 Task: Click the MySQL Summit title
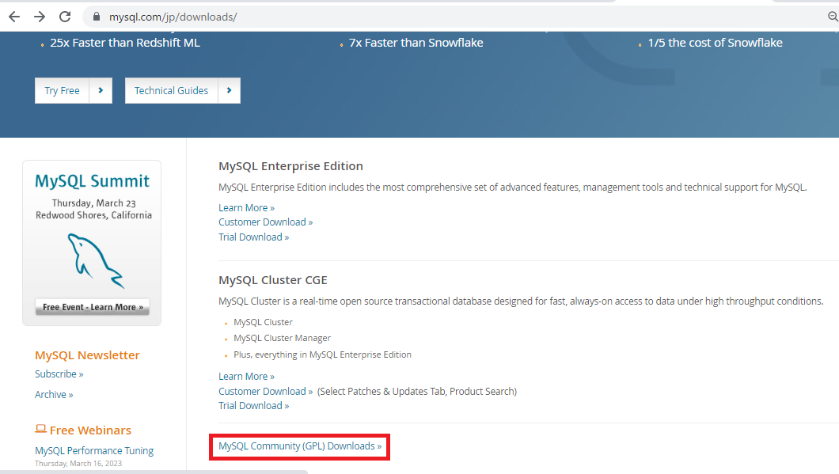point(92,181)
